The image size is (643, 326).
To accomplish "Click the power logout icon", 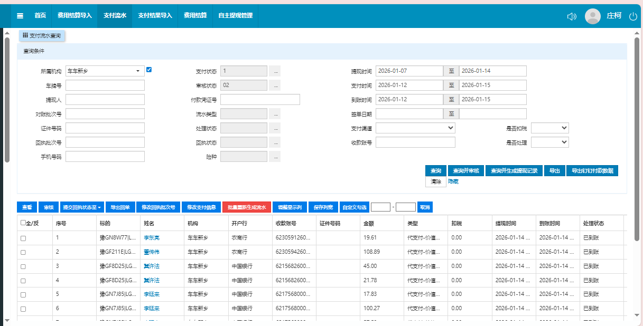I will [633, 16].
